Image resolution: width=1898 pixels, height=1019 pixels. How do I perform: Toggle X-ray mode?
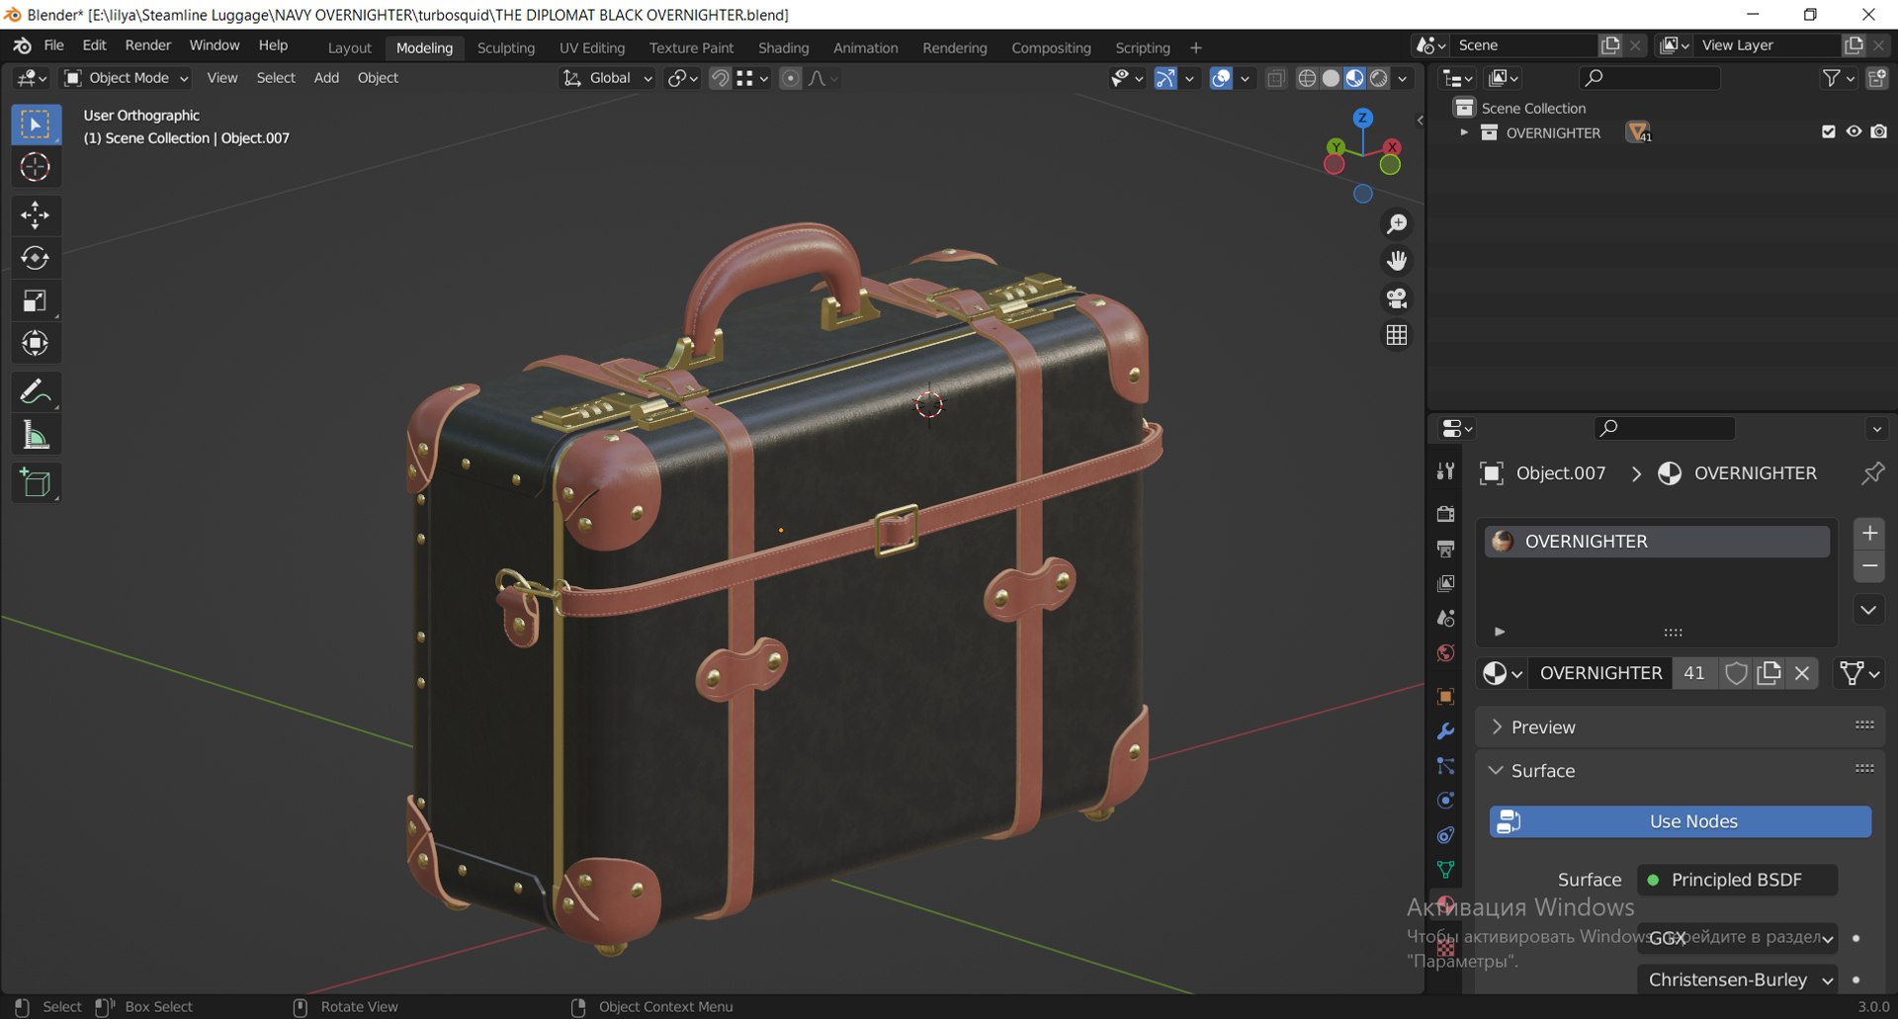(x=1276, y=78)
